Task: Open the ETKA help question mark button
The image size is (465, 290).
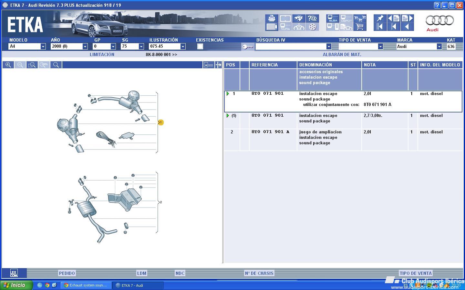Action: coord(437,5)
